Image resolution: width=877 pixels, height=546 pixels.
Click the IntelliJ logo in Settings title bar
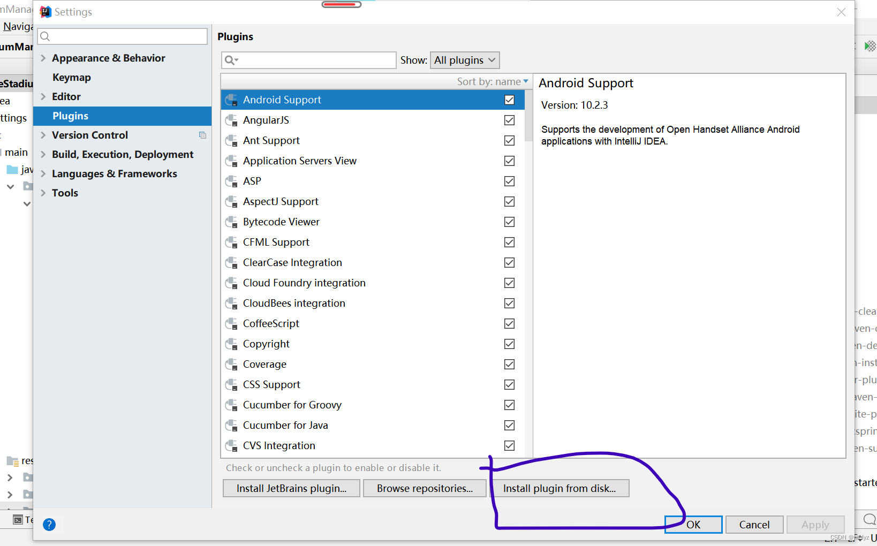(x=46, y=12)
